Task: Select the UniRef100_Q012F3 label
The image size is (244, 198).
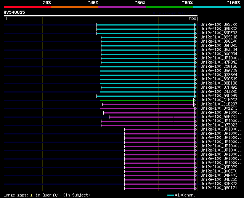Action: (219, 109)
